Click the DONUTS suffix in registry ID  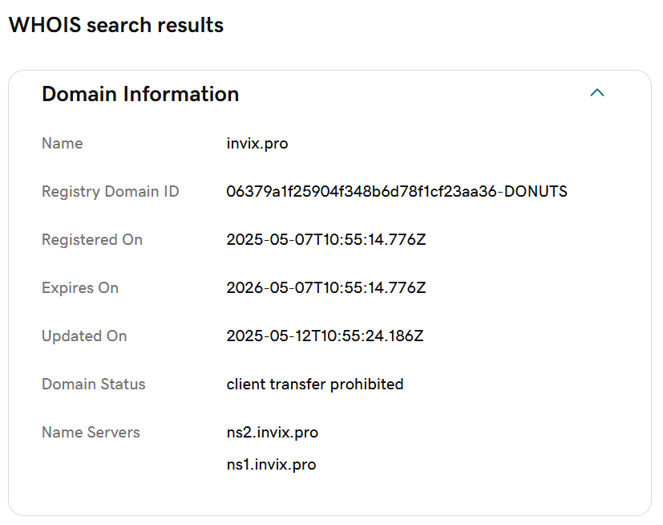pyautogui.click(x=536, y=191)
